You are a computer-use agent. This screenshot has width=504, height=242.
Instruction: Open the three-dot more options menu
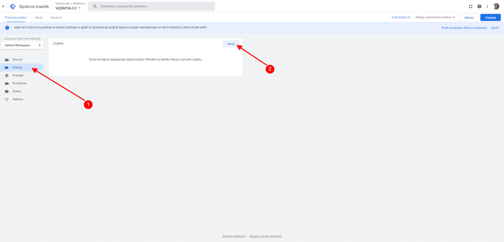point(487,6)
